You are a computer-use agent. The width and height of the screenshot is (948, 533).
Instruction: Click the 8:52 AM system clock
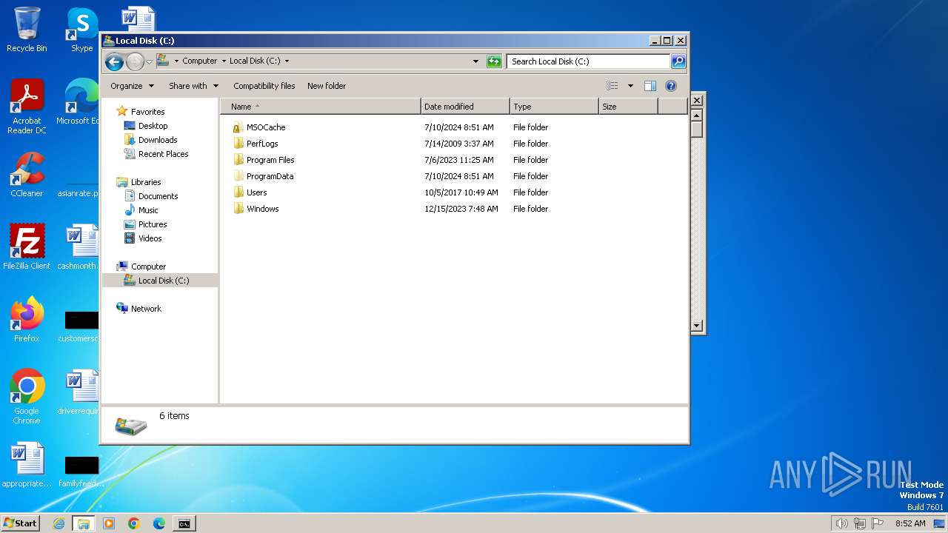(x=910, y=523)
